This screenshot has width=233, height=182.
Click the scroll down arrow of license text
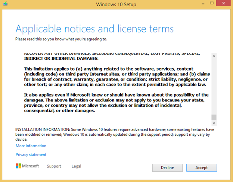[214, 123]
